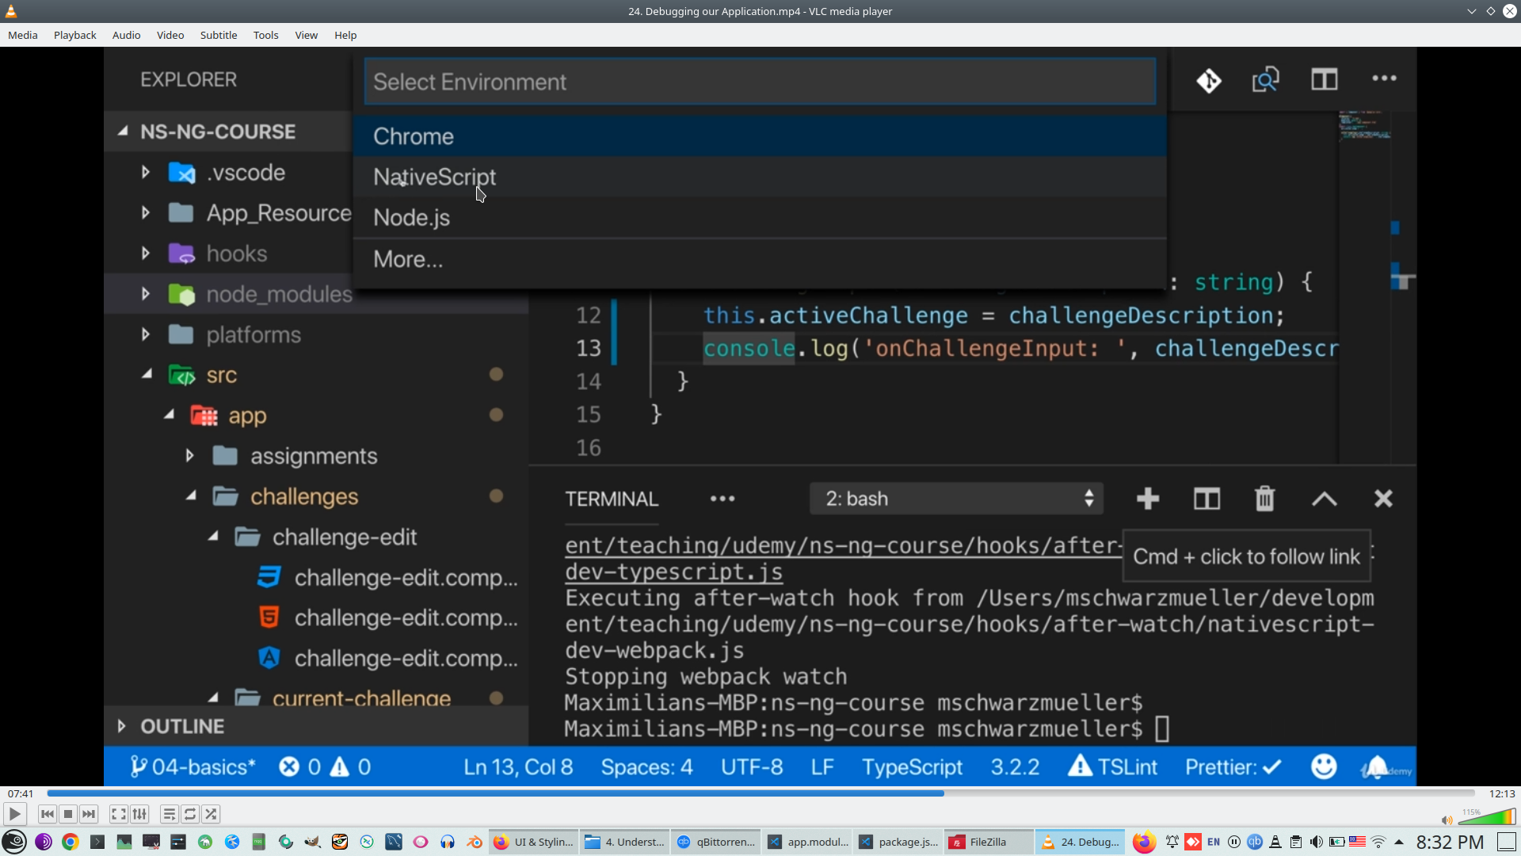Go to previous media track

48,814
